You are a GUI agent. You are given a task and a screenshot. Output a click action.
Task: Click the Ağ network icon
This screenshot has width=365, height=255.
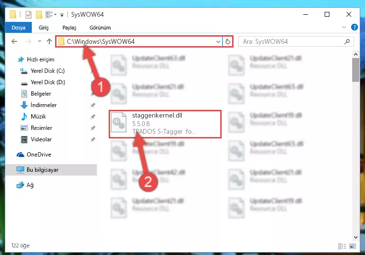[x=20, y=185]
